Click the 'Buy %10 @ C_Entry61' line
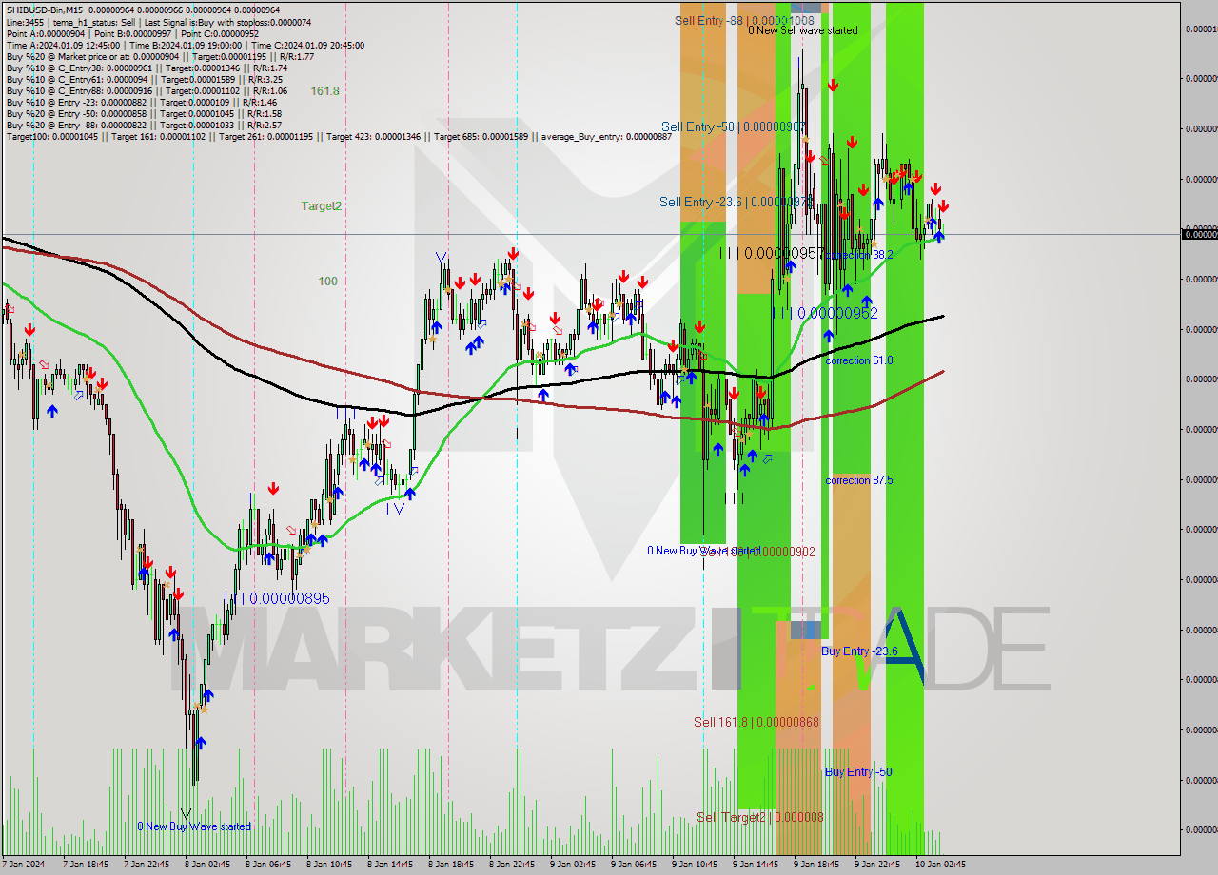 click(x=144, y=79)
